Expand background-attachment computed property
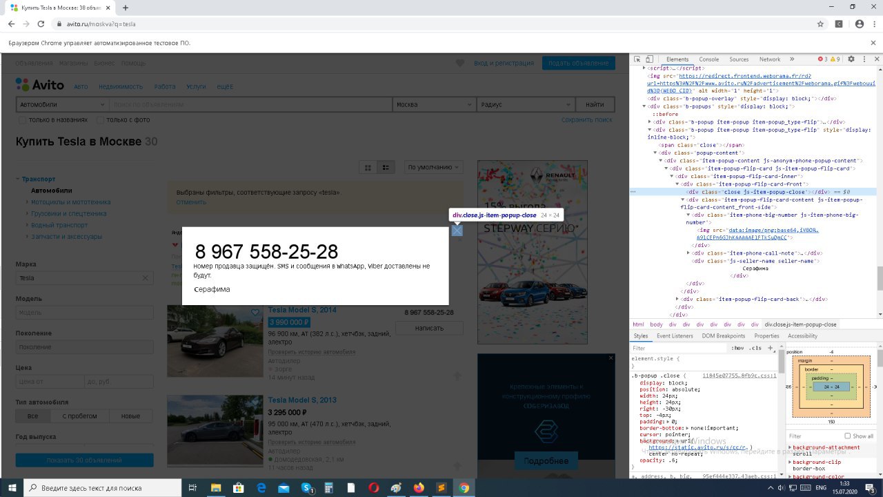The image size is (883, 497). 791,447
